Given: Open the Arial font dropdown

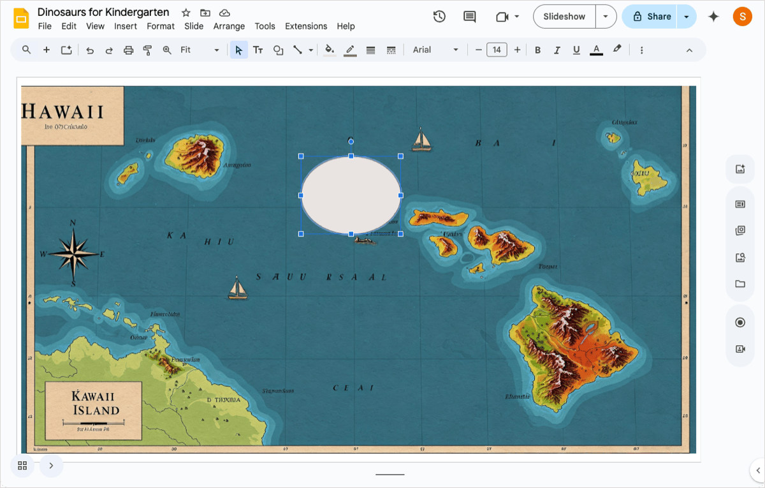Looking at the screenshot, I should tap(435, 50).
